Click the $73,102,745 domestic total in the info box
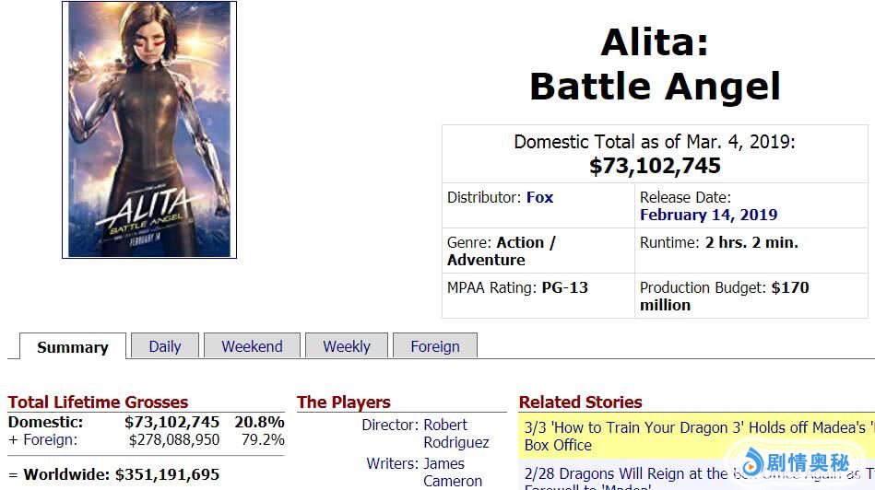This screenshot has width=875, height=490. click(x=655, y=166)
